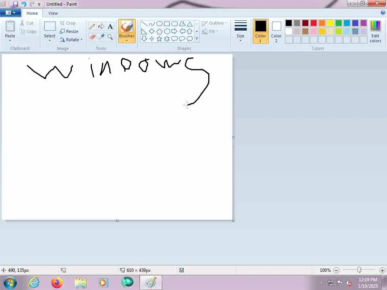Open the blue Paint file menu button

(10, 13)
